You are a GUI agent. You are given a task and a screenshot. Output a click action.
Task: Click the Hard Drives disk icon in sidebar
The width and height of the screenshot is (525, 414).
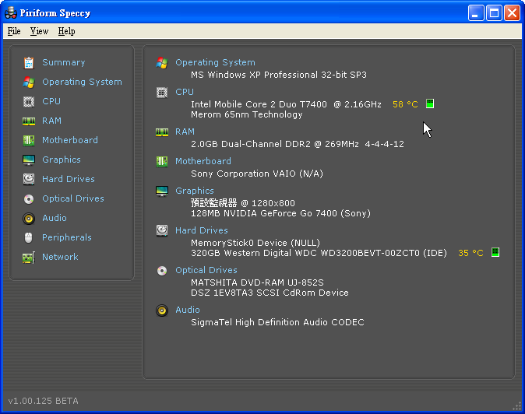pos(29,179)
